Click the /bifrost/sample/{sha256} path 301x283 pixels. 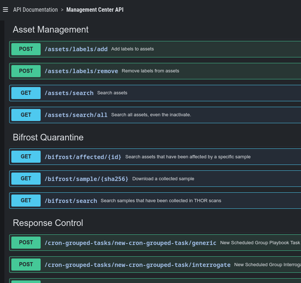click(x=86, y=179)
